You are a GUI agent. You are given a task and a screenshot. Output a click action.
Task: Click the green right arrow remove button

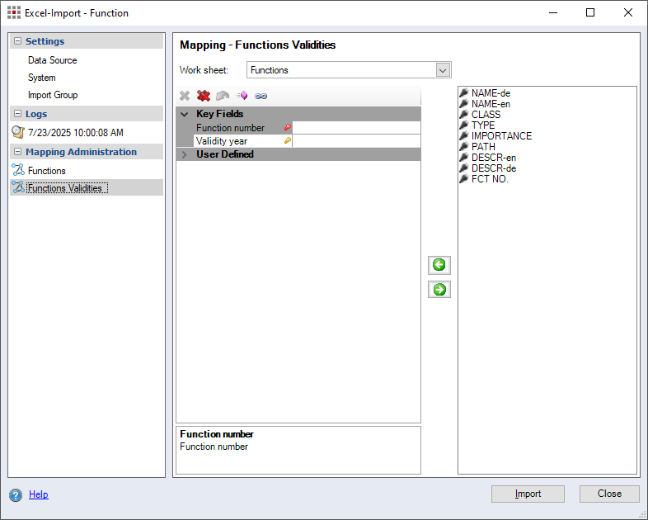coord(439,290)
